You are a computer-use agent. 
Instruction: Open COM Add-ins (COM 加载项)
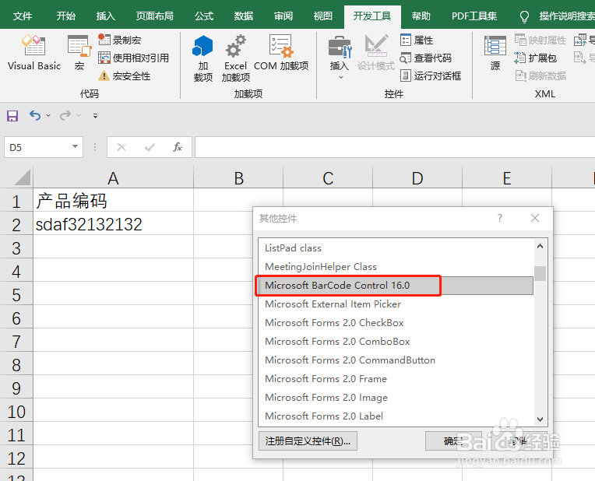coord(281,52)
